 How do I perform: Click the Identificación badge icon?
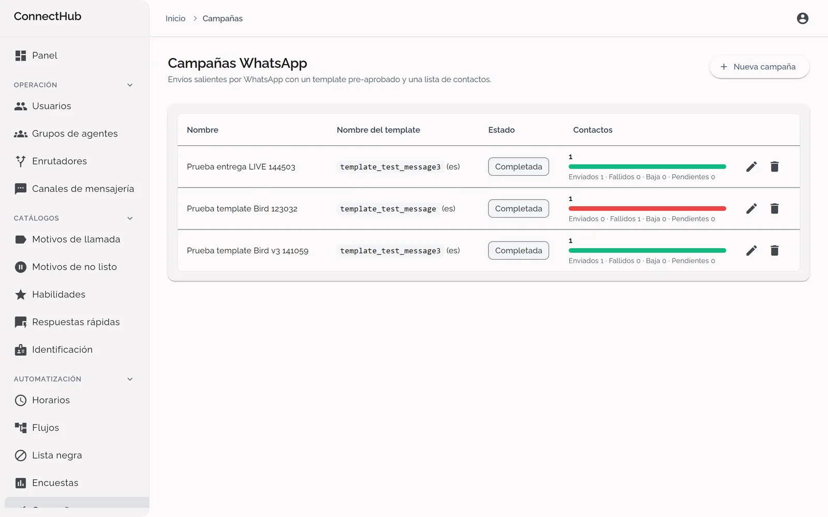[x=21, y=350]
